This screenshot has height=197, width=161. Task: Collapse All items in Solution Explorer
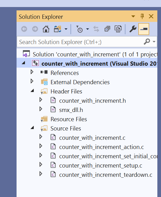[107, 29]
